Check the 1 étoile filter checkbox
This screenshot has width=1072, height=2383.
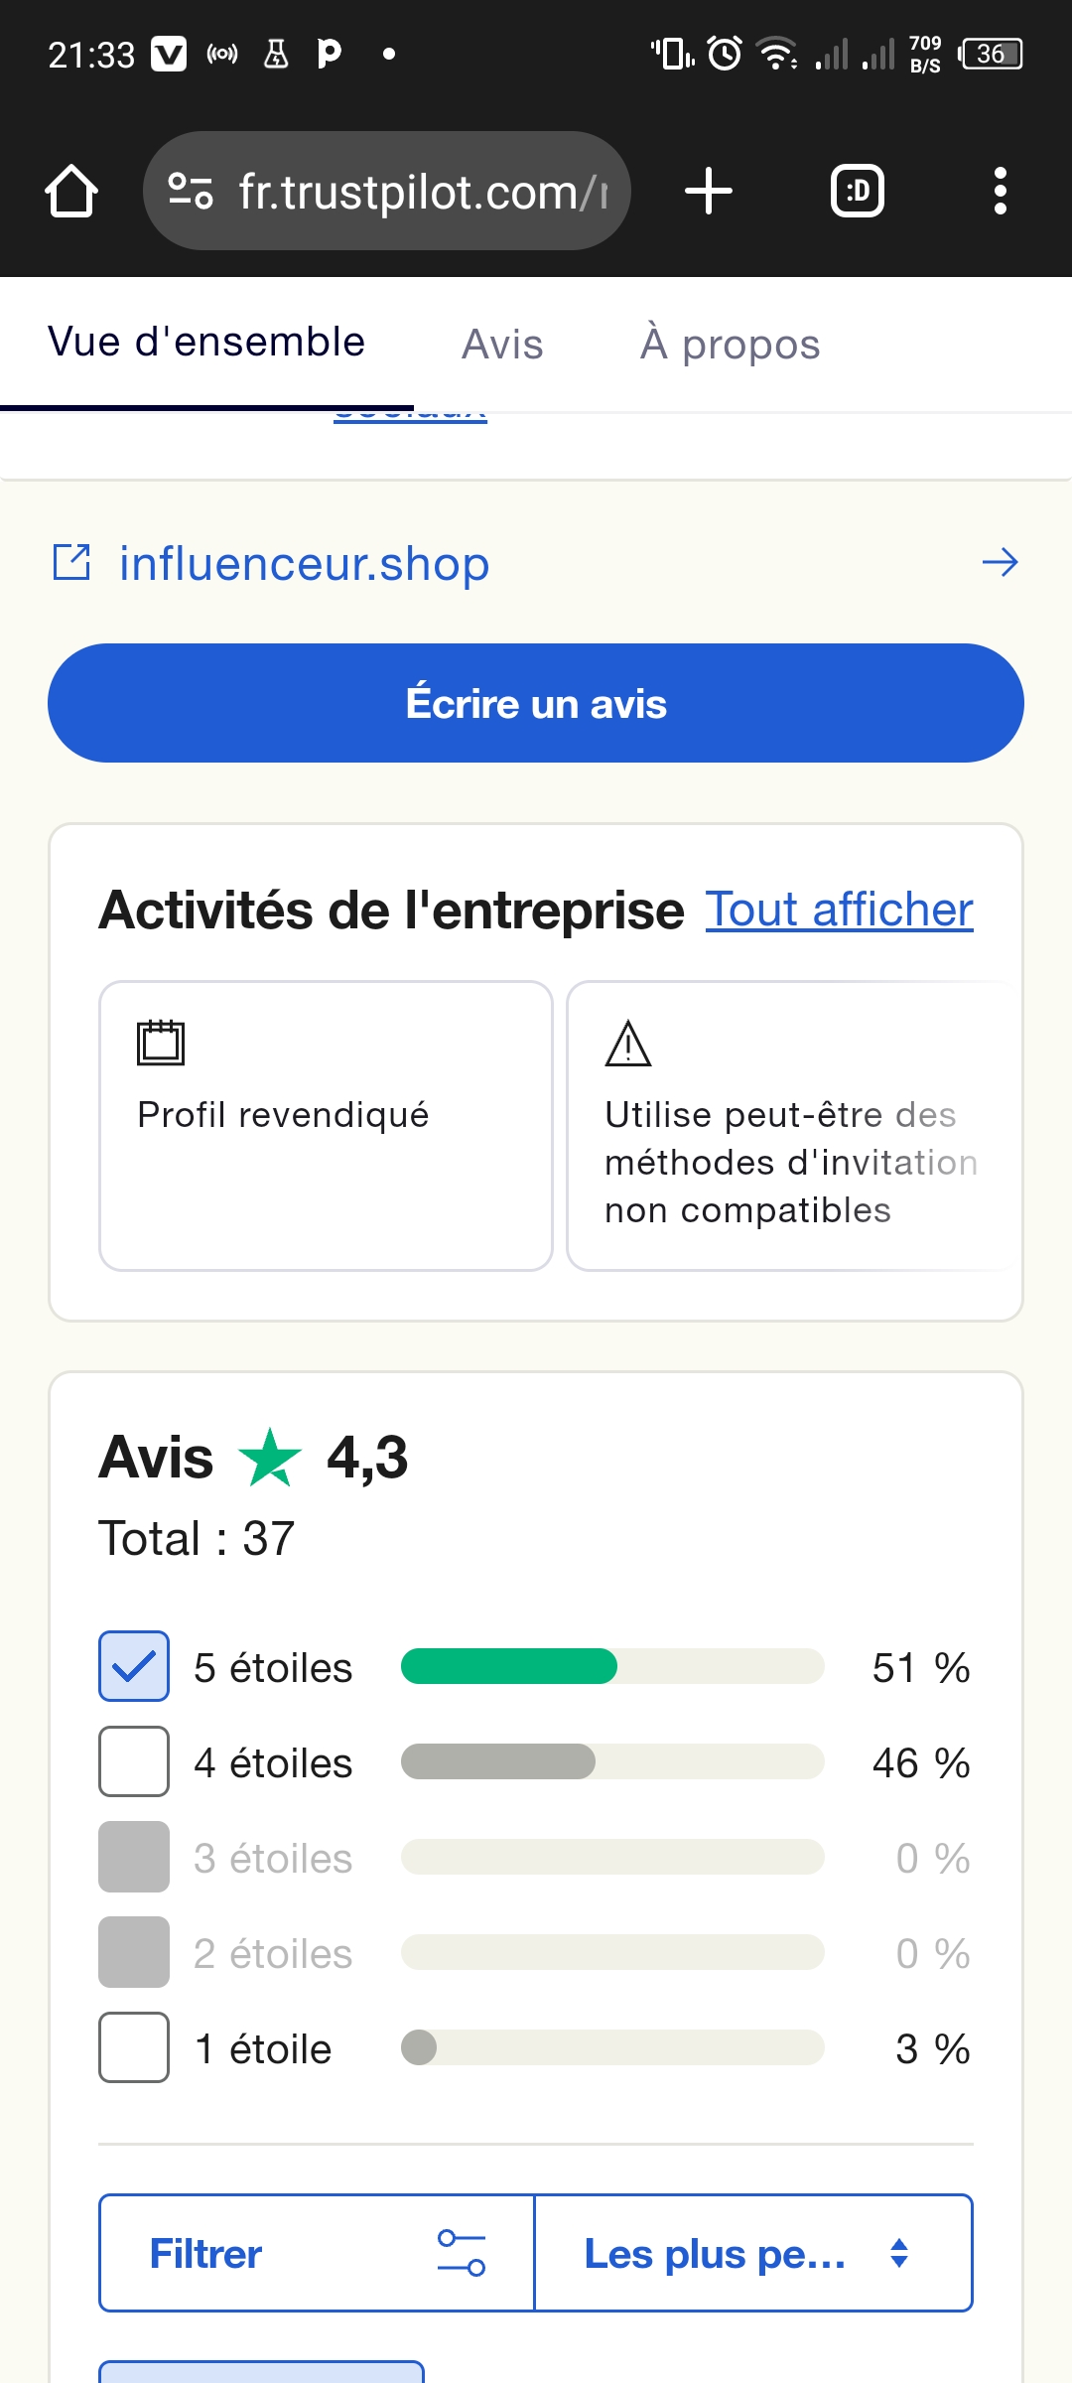click(134, 2047)
